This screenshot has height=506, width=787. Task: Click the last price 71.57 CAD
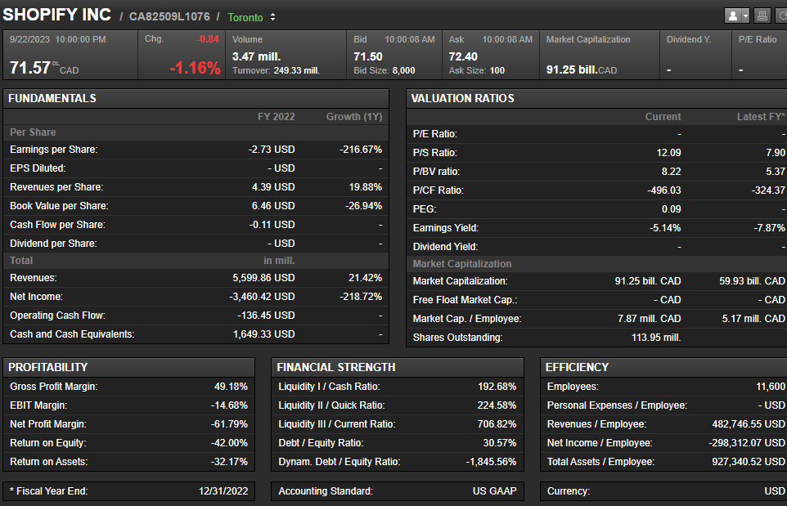coord(44,68)
